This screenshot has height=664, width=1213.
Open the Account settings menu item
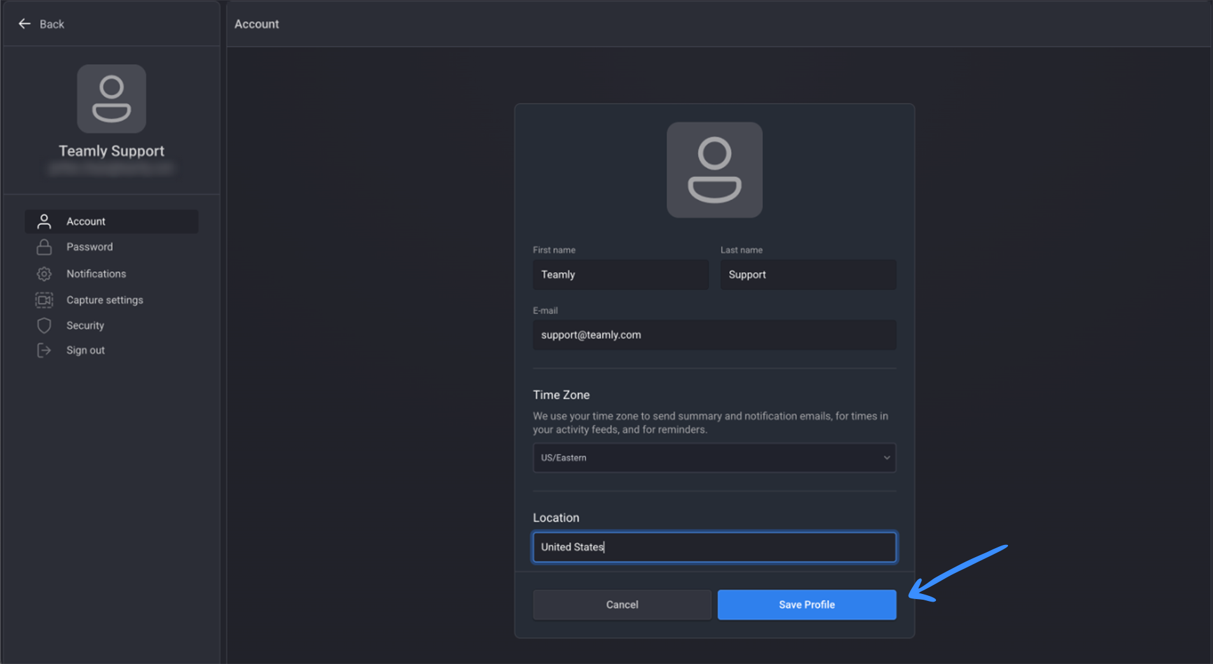(111, 222)
